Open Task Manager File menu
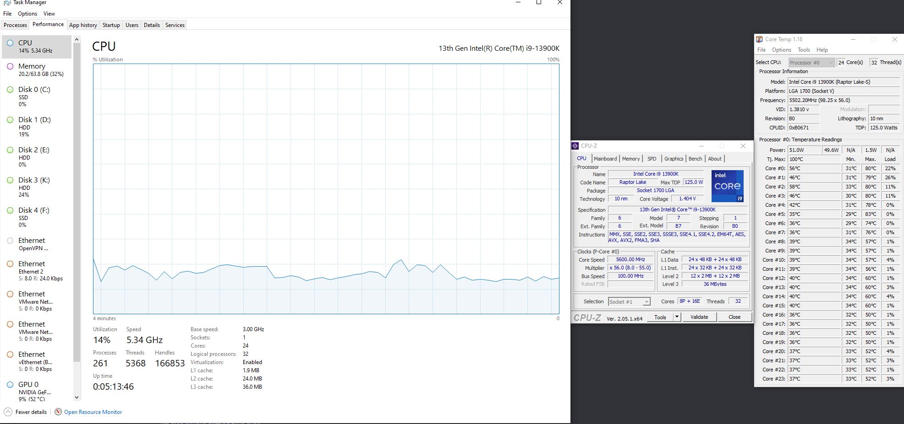 7,14
